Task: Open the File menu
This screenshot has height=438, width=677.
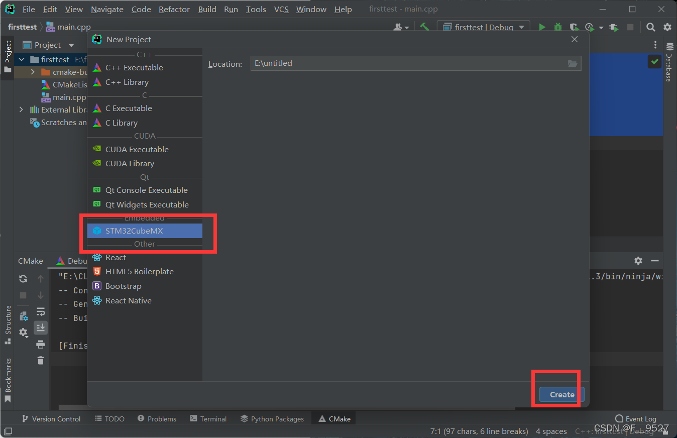Action: pos(29,9)
